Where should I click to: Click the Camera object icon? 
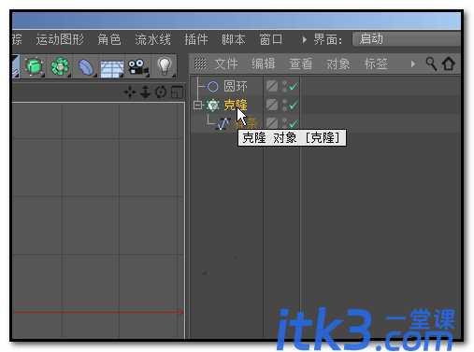coord(137,66)
